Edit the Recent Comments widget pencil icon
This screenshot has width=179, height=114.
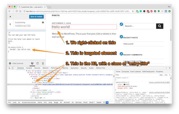click(121, 54)
